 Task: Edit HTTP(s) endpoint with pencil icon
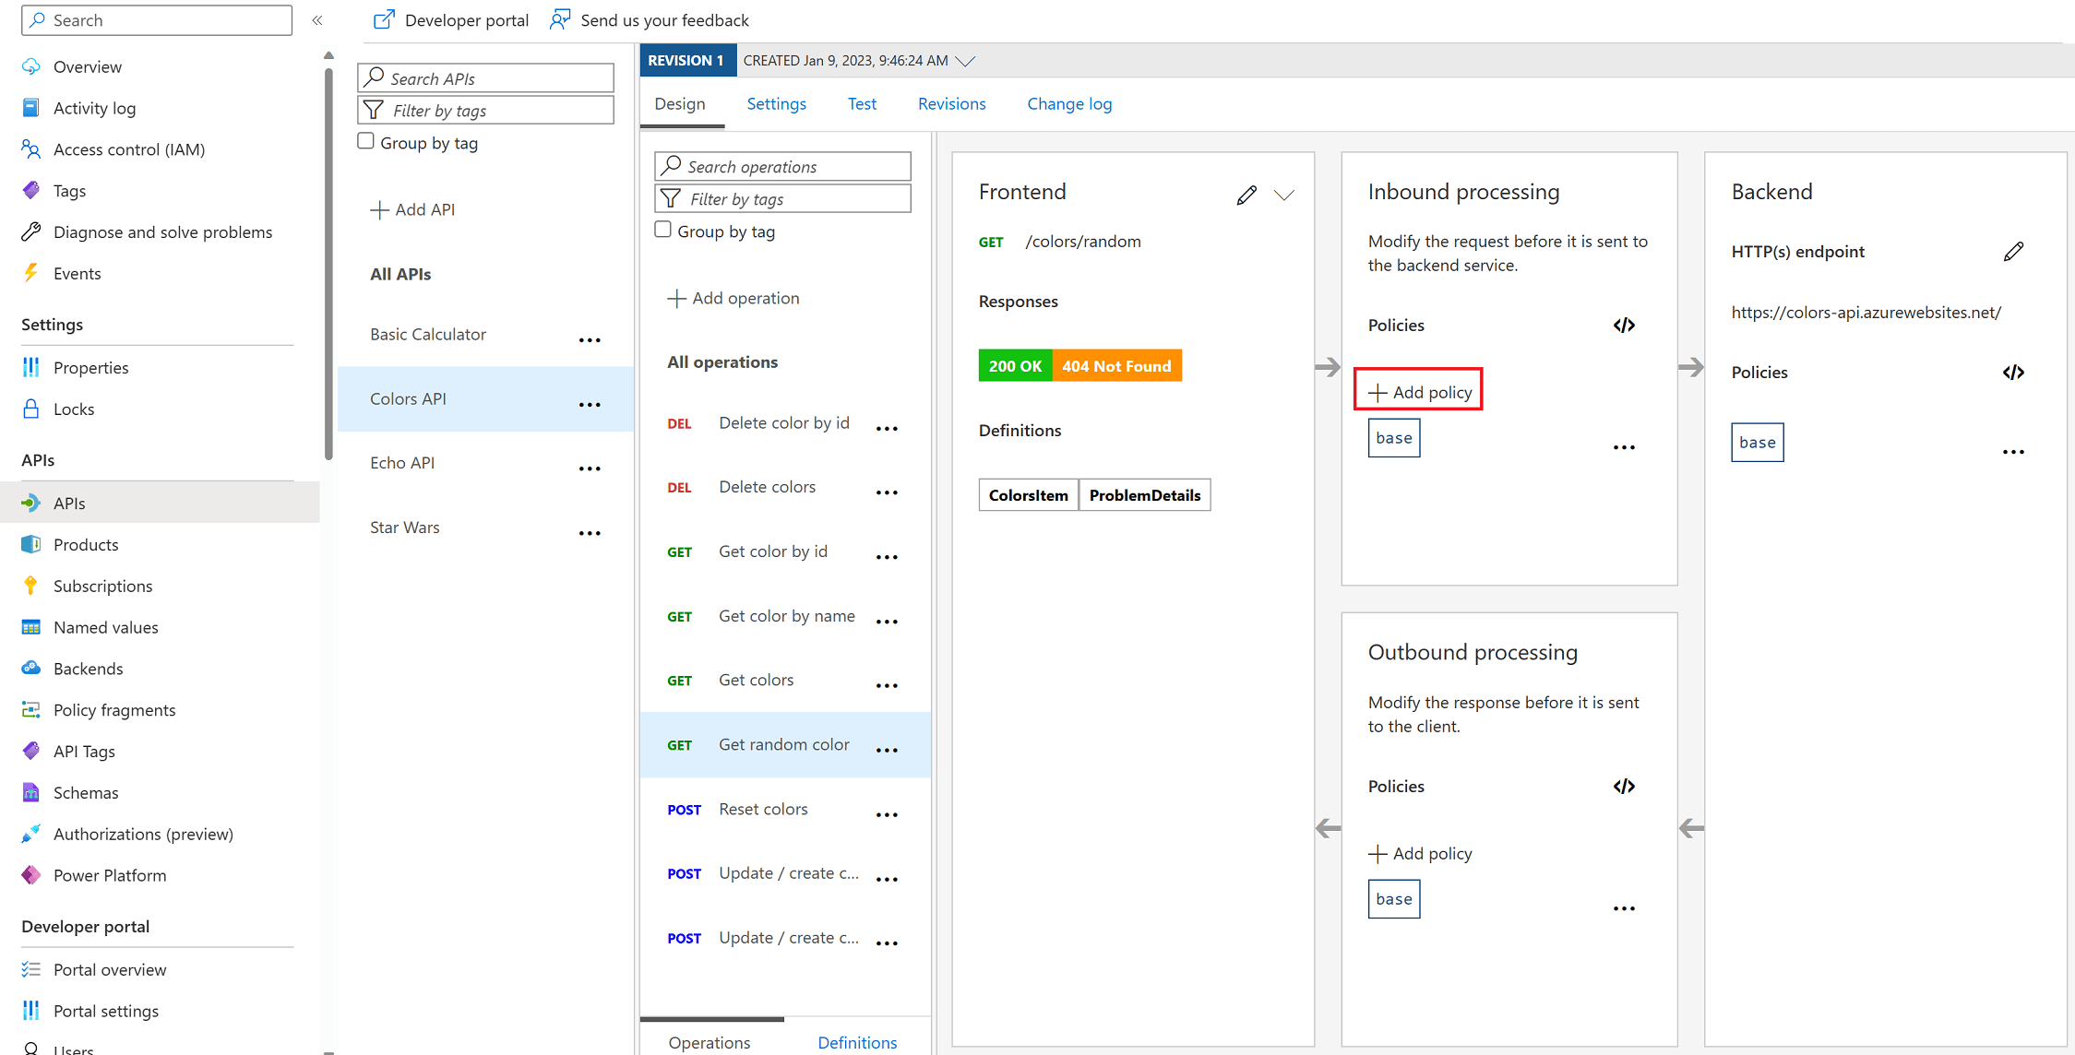(2013, 252)
